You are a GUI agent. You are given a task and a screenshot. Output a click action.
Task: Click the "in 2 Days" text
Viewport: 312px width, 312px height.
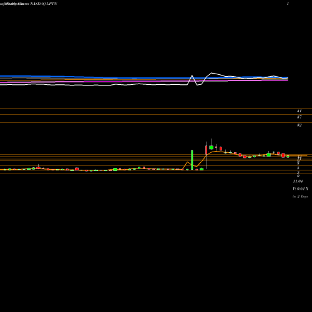[300, 197]
